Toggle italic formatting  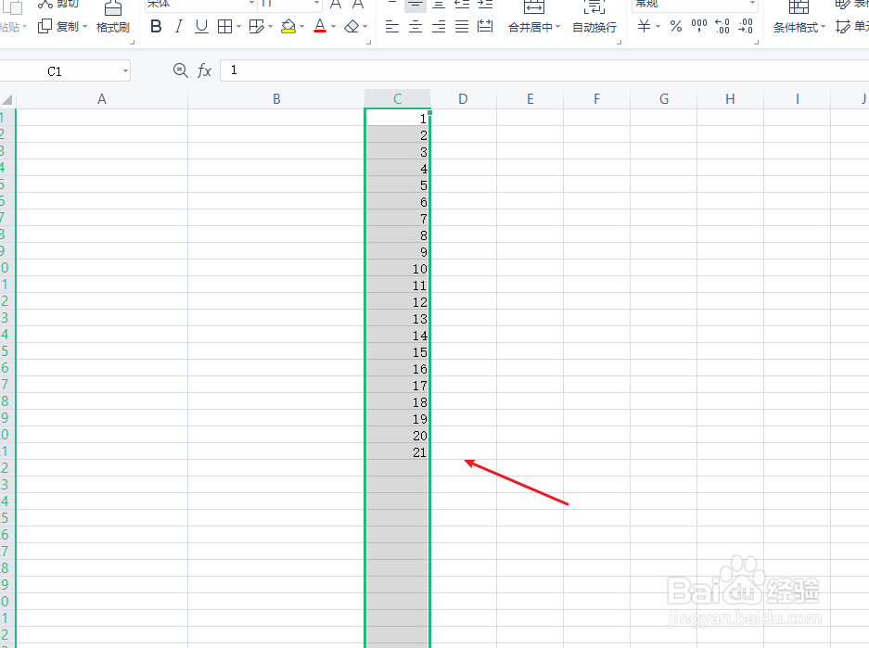click(x=178, y=27)
